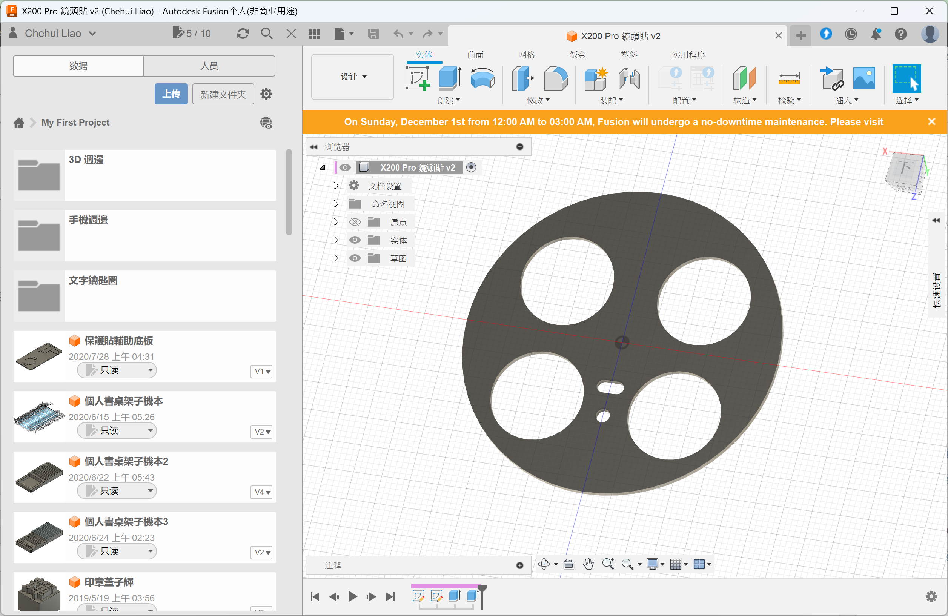Screen dimensions: 948x616
Task: Select the Create Sketch tool
Action: [417, 78]
